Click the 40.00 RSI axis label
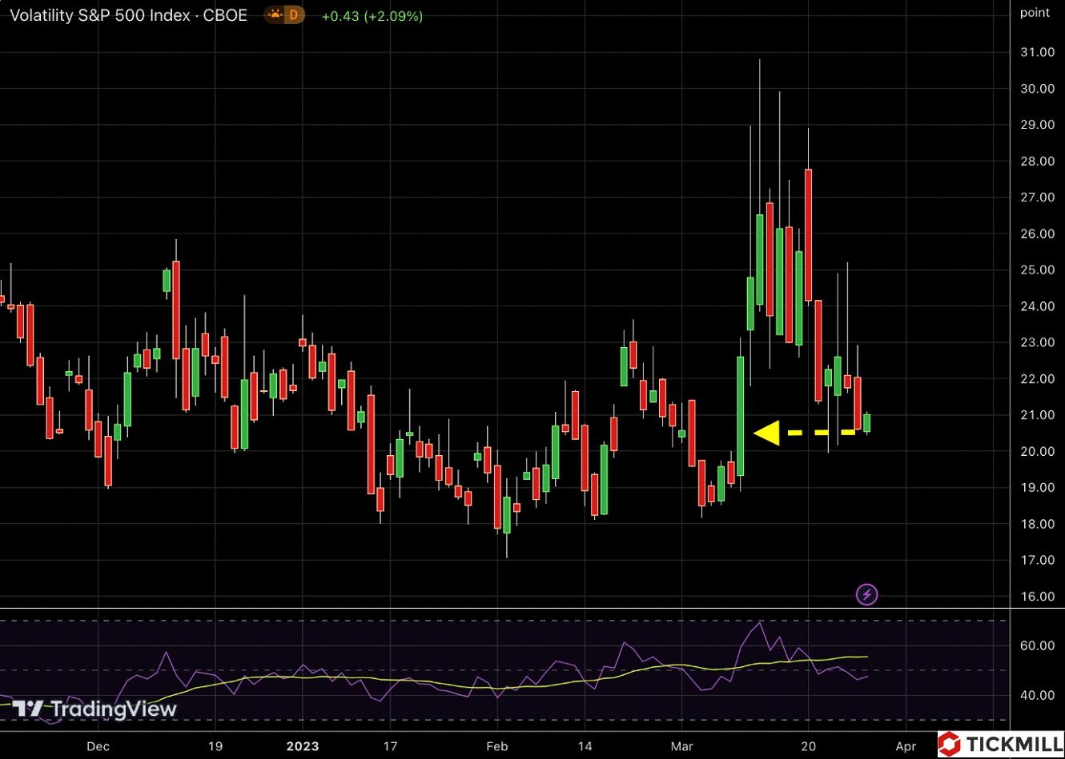Screen dimensions: 1065x759 point(1037,695)
